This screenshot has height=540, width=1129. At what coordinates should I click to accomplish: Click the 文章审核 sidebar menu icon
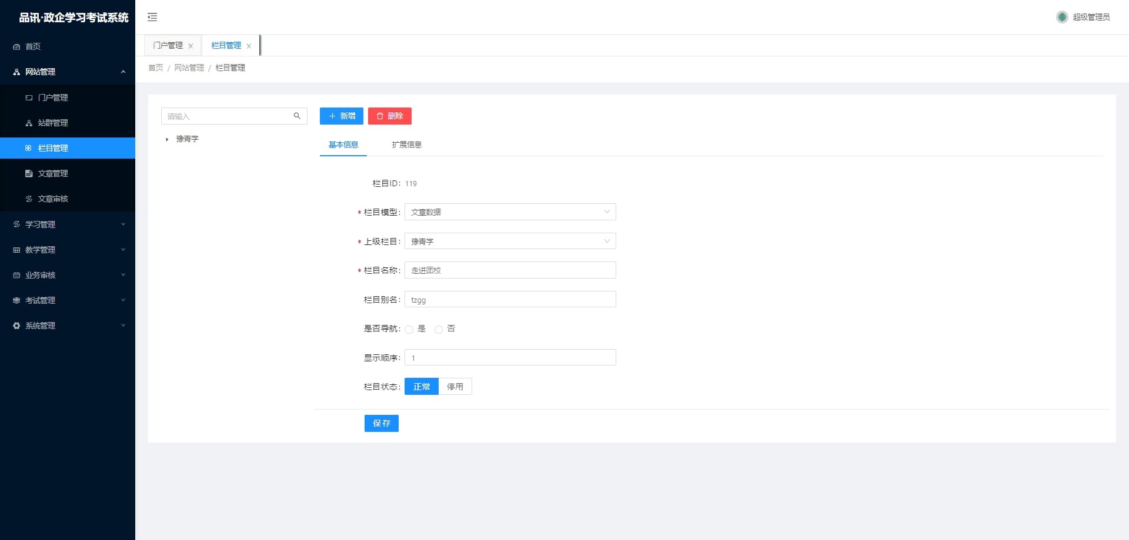click(x=29, y=199)
